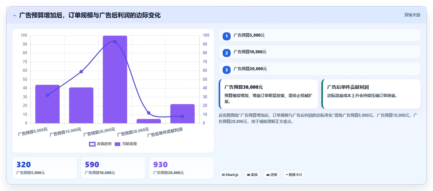This screenshot has height=191, width=433.
Task: Click the line point at 广告预算5,000元
Action: 47,95
